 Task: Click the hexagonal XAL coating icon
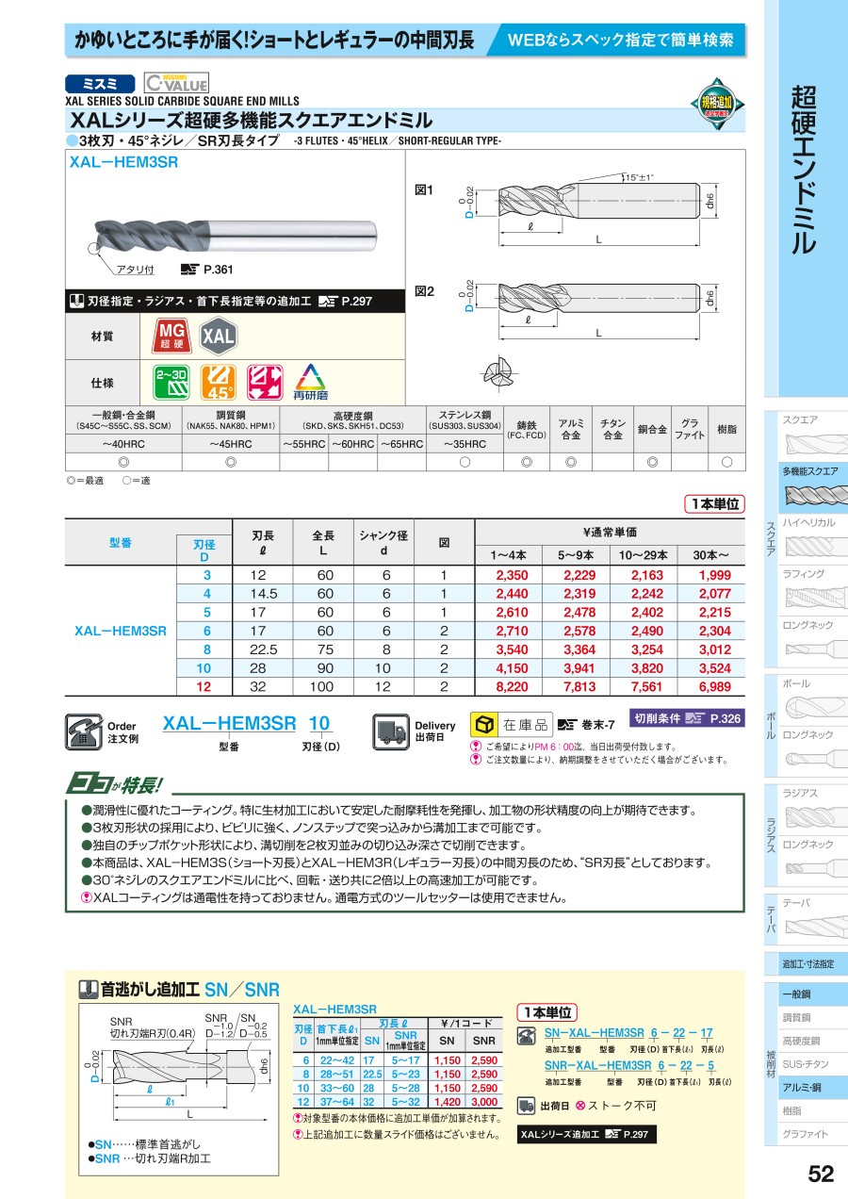point(219,335)
